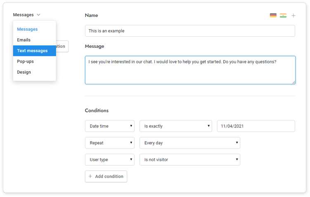Viewport: 310px width, 197px height.
Task: Open Pop-ups from the menu
Action: [x=25, y=61]
